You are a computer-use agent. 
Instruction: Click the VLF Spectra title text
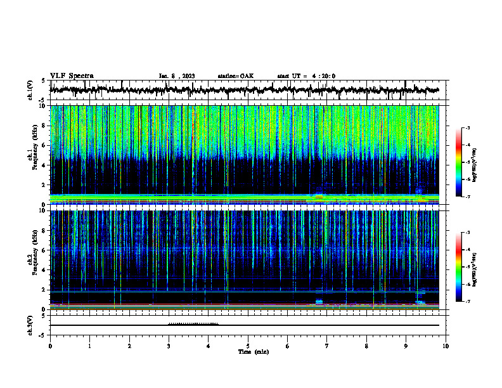(x=72, y=76)
